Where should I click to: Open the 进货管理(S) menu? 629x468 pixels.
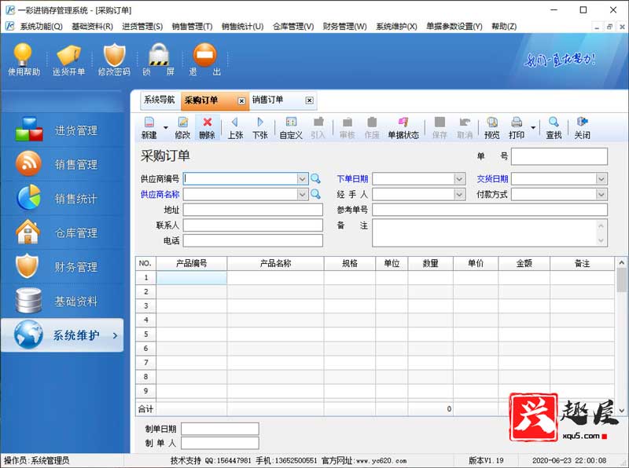[x=142, y=27]
